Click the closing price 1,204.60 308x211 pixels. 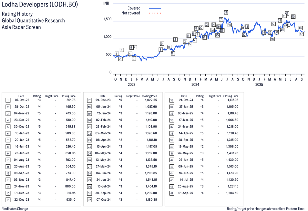point(232,193)
